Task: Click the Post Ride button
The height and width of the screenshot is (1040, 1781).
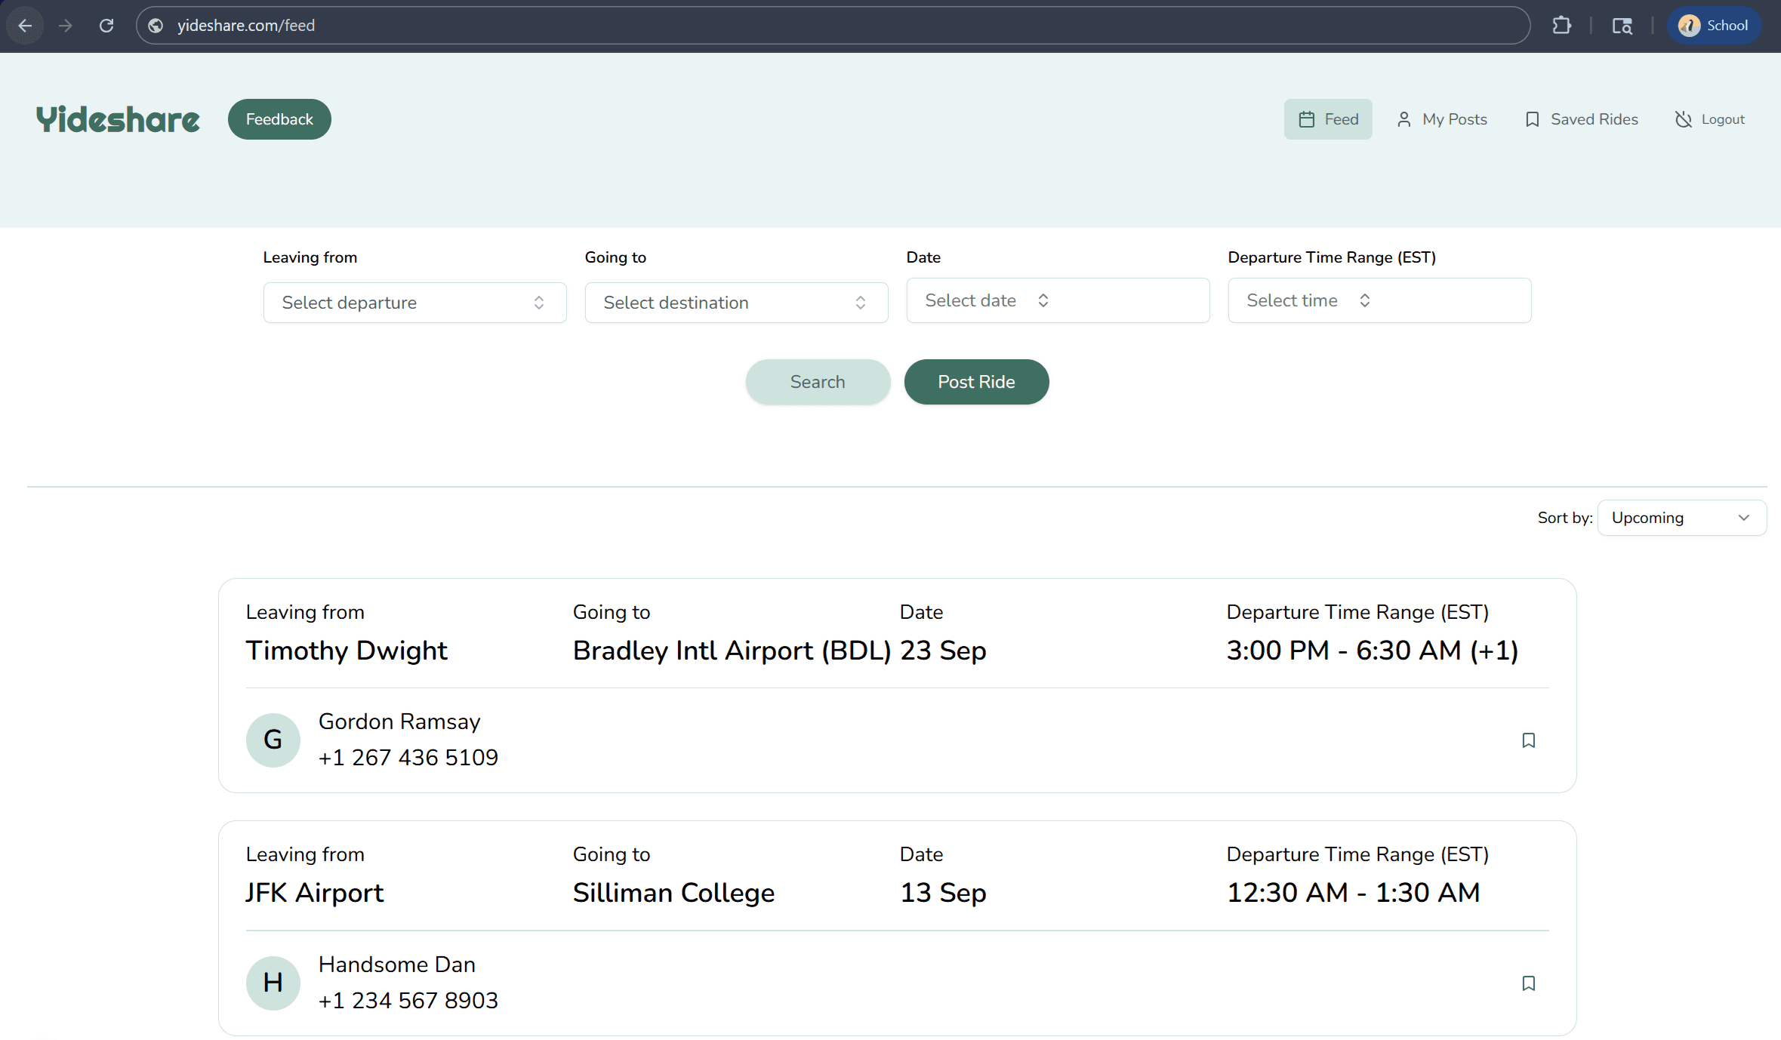Action: tap(976, 381)
